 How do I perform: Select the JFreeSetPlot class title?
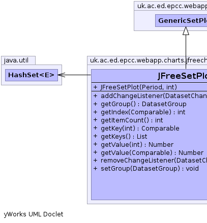point(182,76)
